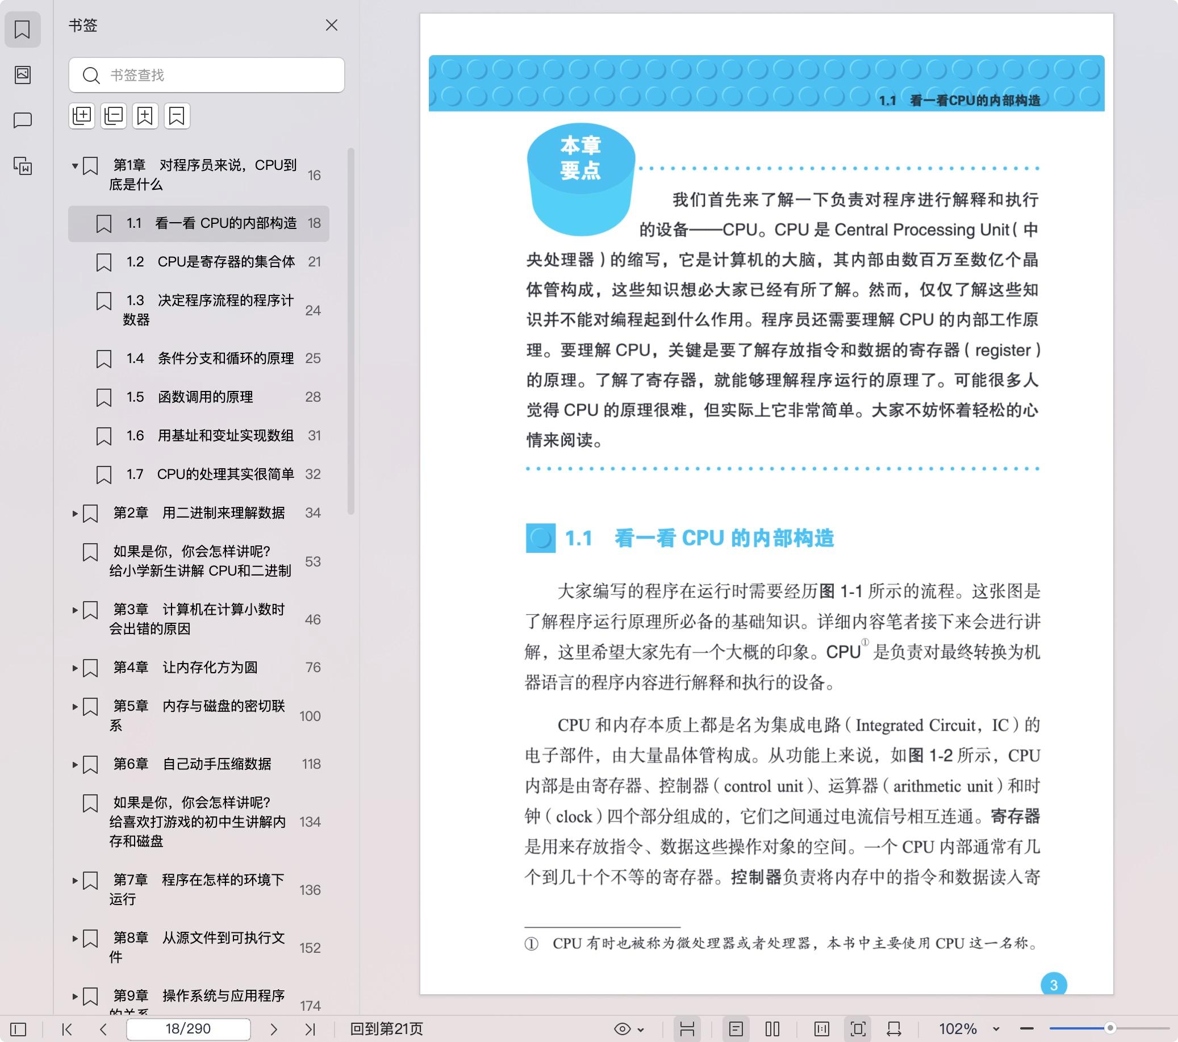Go to the next page

(274, 1030)
